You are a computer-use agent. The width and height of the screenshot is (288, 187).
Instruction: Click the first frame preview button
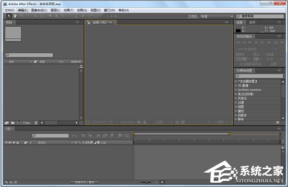[x=238, y=42]
